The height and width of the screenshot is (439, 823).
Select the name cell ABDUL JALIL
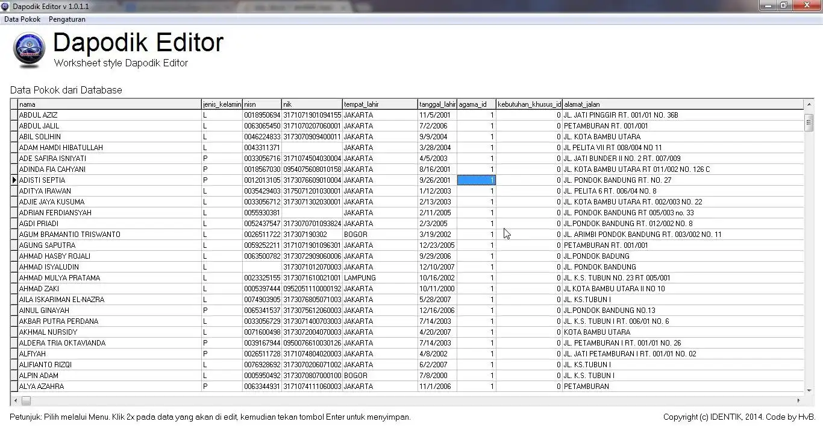pyautogui.click(x=110, y=126)
